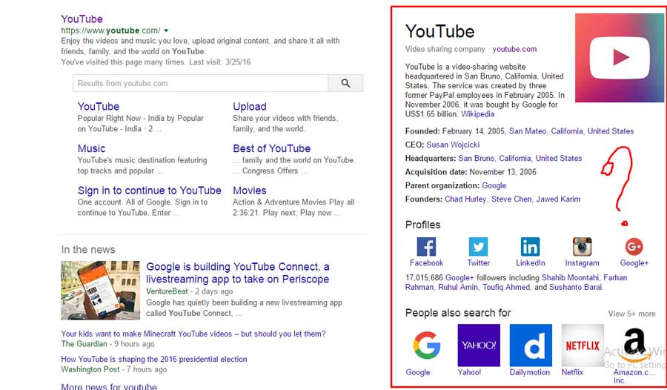Open the Jawed Karim founder link
Screen dimensions: 667x390
pyautogui.click(x=558, y=199)
